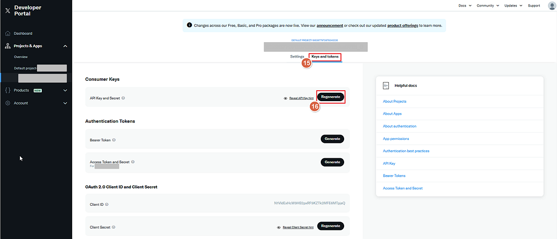
Task: Open the Docs dropdown menu
Action: point(465,5)
